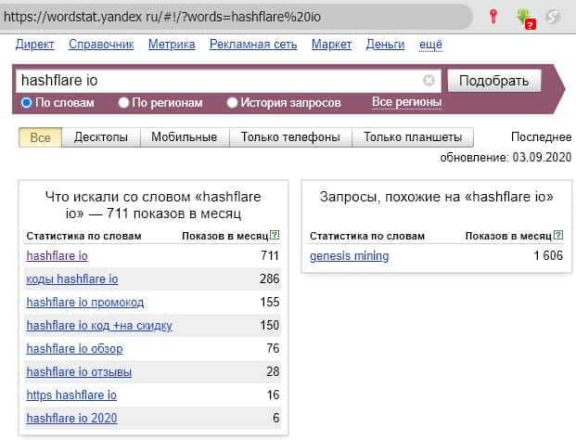Go to the 'Метрика' service link
576x440 pixels.
tap(172, 45)
